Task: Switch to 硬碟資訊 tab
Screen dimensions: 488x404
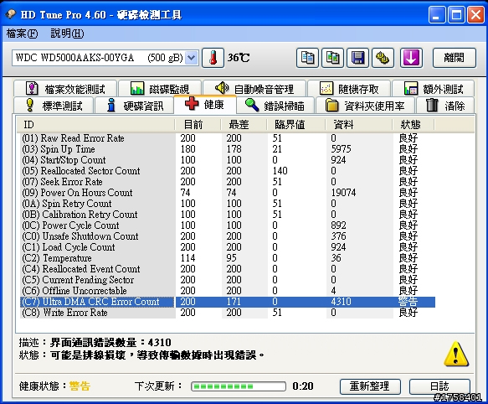Action: click(x=134, y=106)
